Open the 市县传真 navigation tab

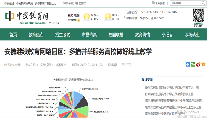click(89, 35)
